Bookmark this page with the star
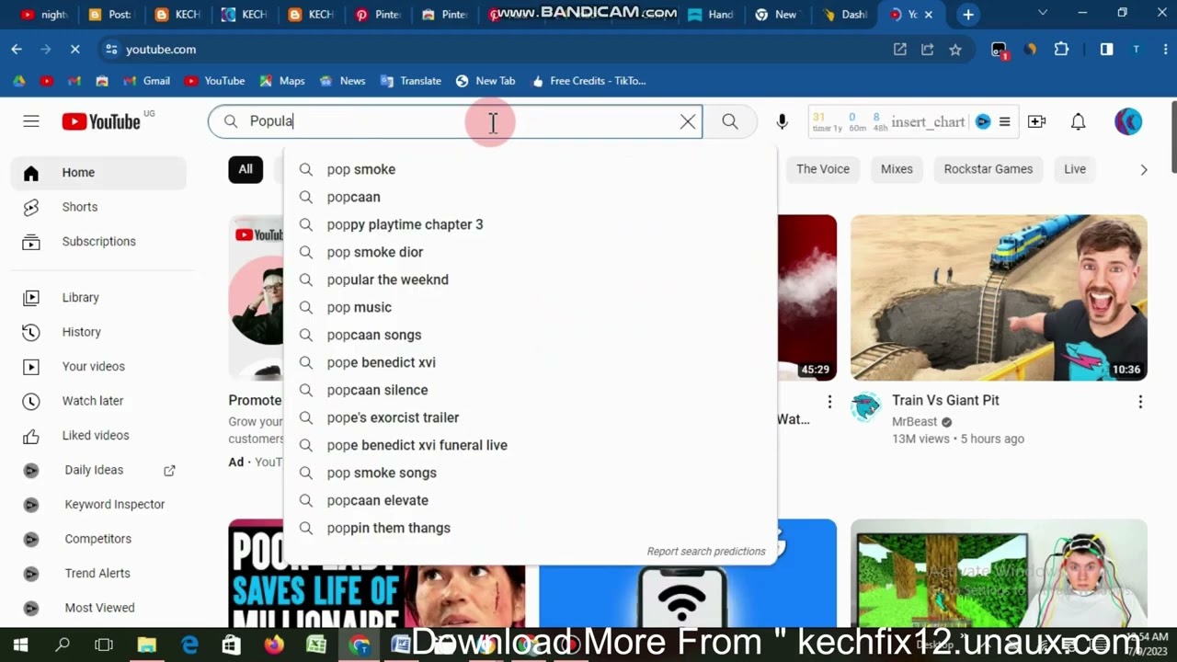Image resolution: width=1177 pixels, height=662 pixels. [955, 50]
